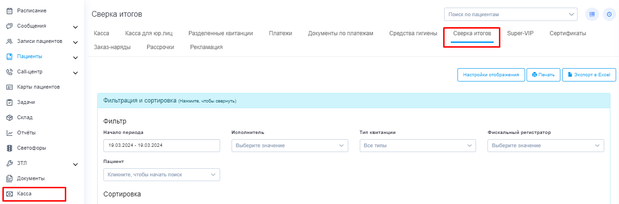The height and width of the screenshot is (204, 619).
Task: Expand the Записи пациентов chevron
Action: pos(75,42)
